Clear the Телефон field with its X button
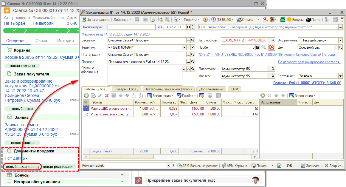The width and height of the screenshot is (346, 187). coord(193,47)
